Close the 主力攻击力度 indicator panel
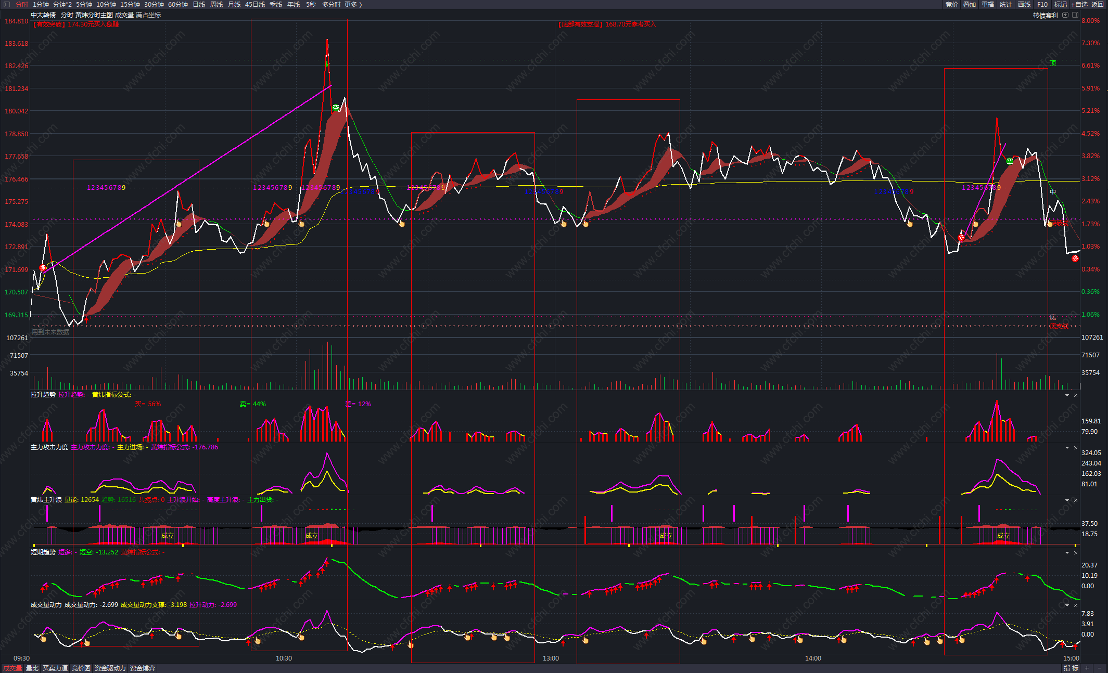The width and height of the screenshot is (1108, 673). click(1076, 448)
